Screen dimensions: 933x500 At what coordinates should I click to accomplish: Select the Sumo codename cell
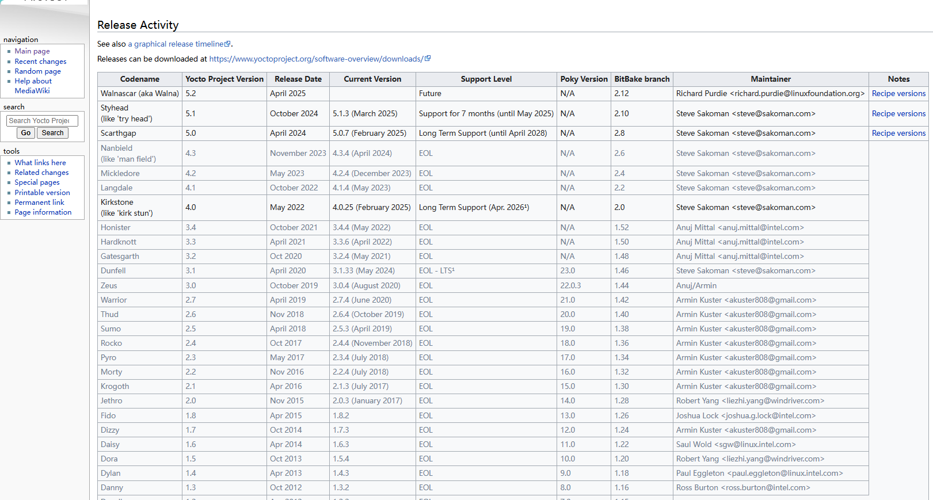[x=140, y=329]
